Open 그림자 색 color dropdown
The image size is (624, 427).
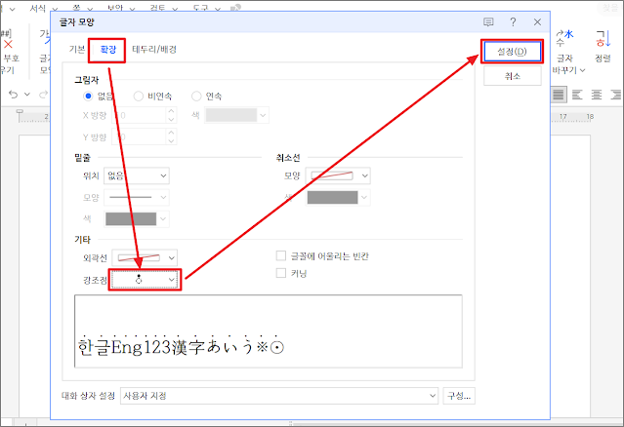(236, 115)
